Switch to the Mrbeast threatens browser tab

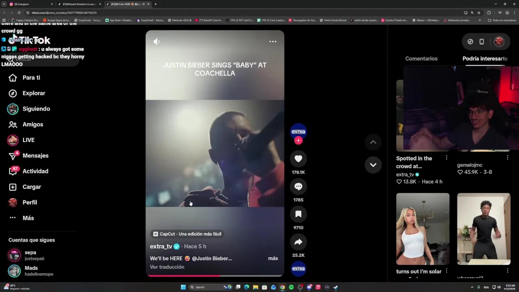pos(79,4)
